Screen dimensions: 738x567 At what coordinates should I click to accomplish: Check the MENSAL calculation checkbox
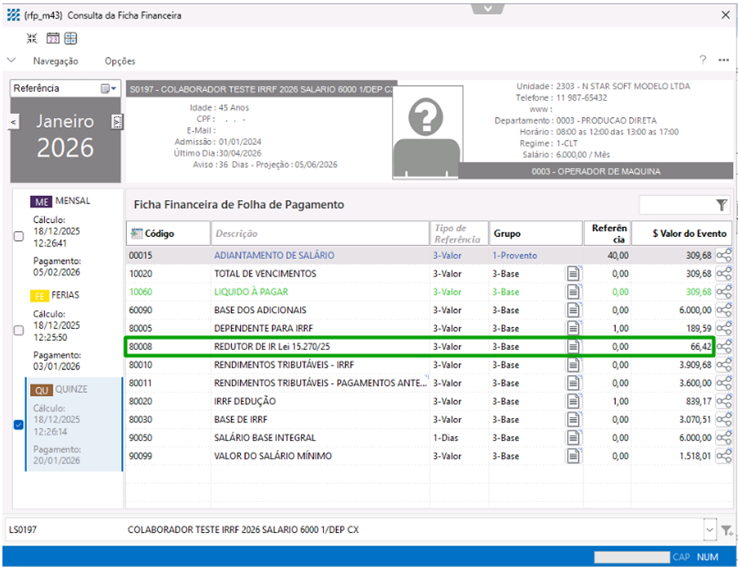[x=19, y=237]
